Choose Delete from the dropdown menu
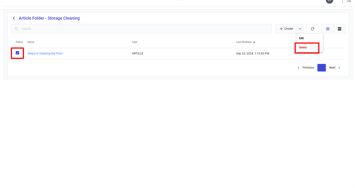The width and height of the screenshot is (355, 188). coord(303,47)
